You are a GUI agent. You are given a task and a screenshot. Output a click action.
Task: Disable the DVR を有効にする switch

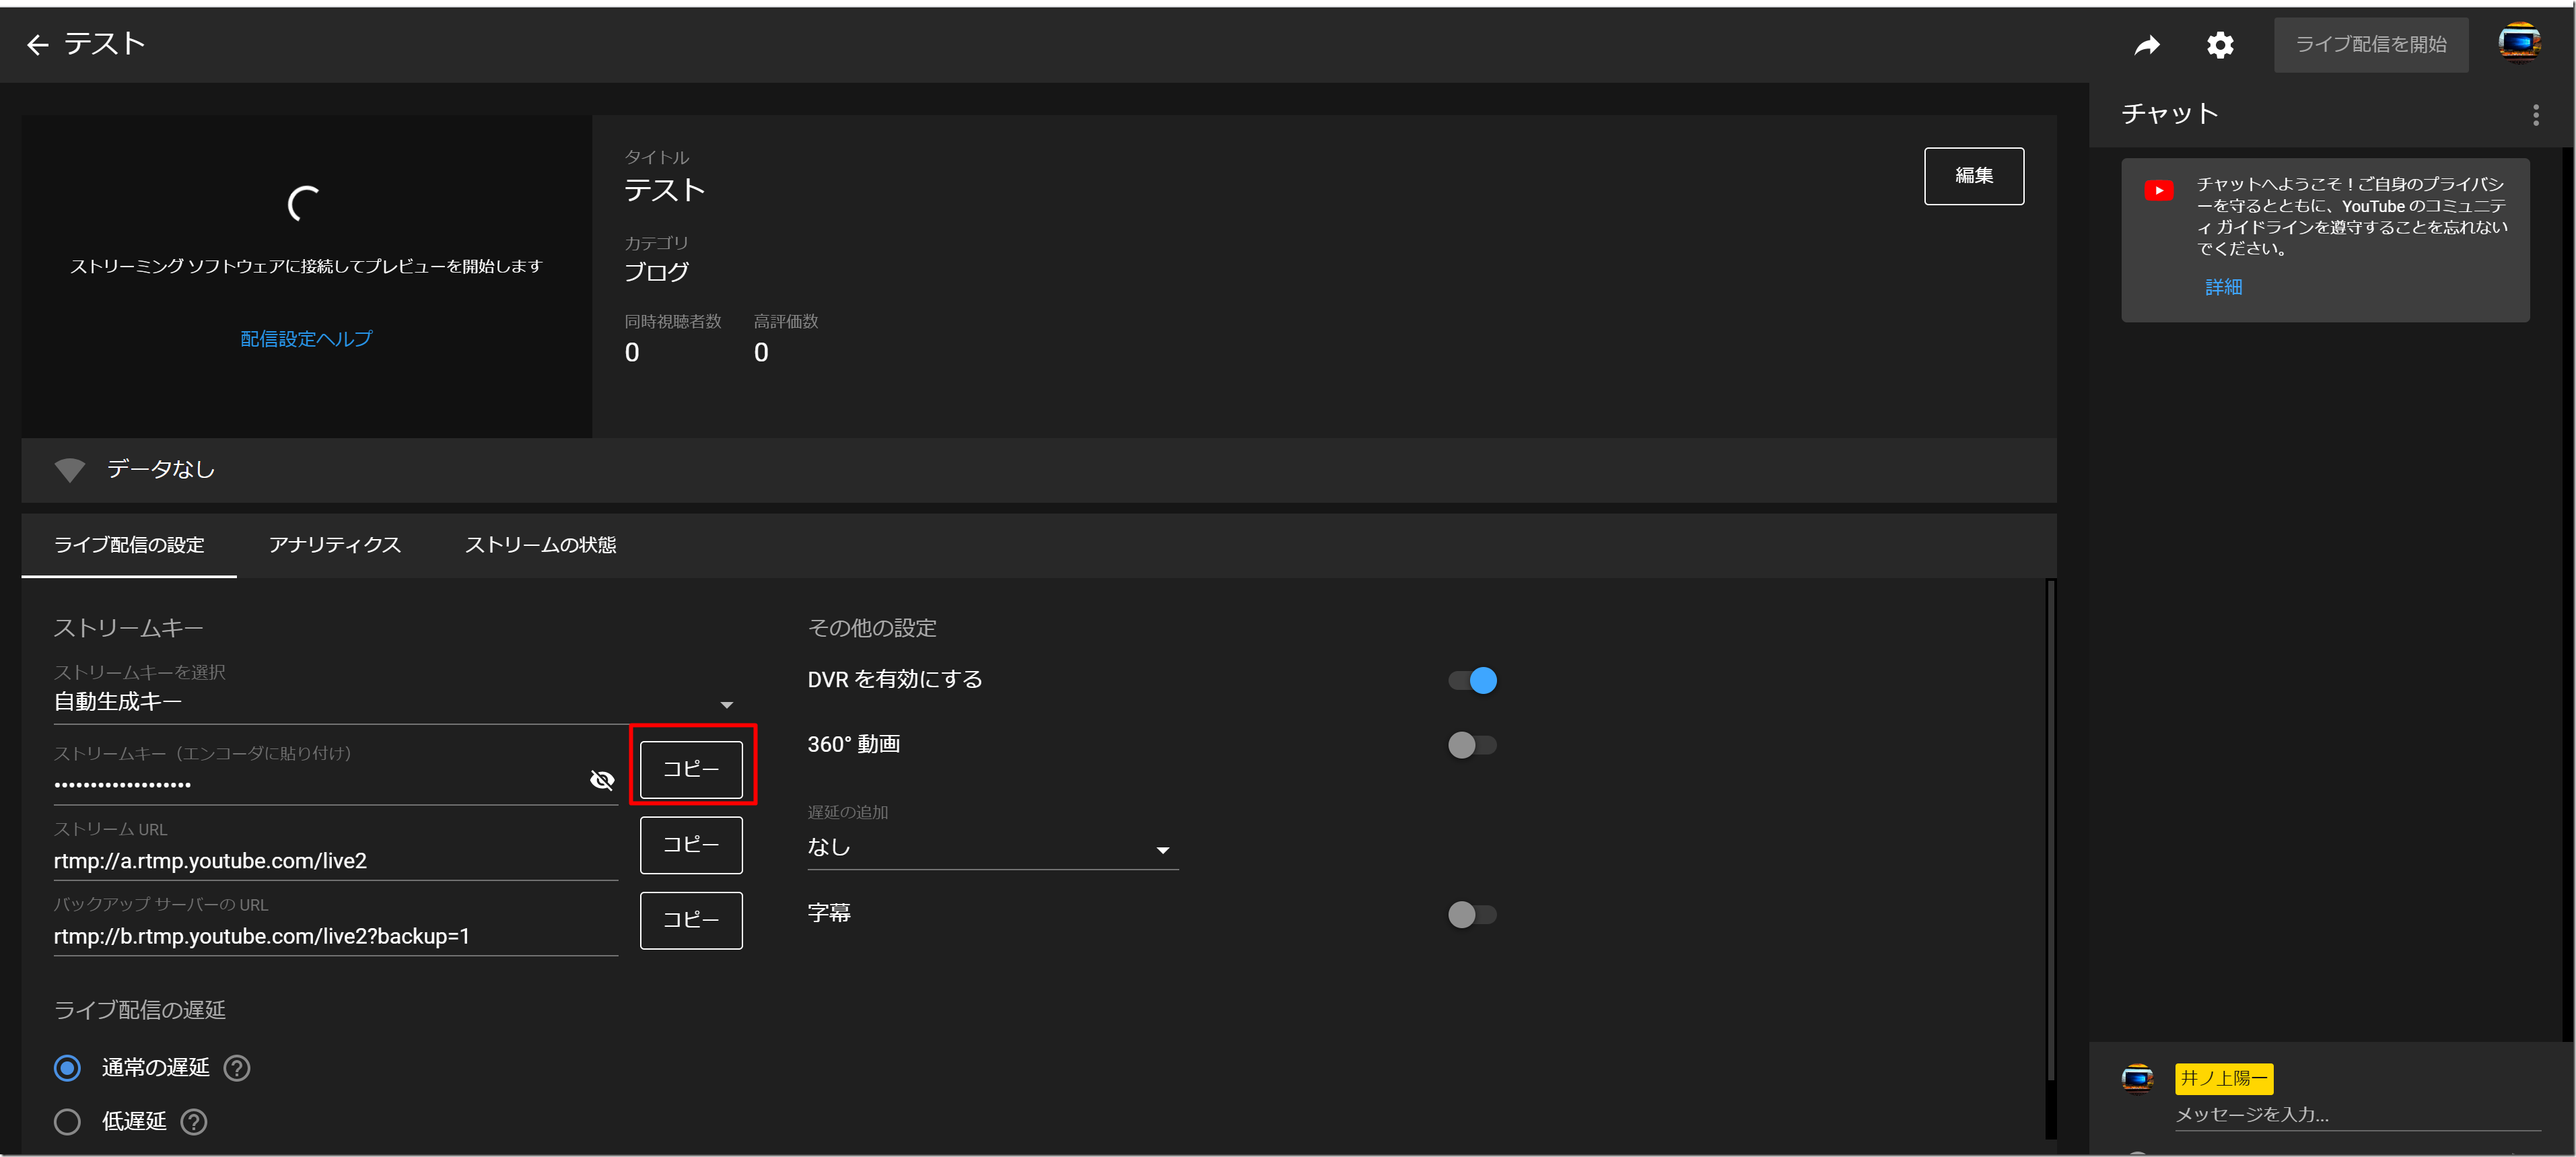pyautogui.click(x=1472, y=681)
